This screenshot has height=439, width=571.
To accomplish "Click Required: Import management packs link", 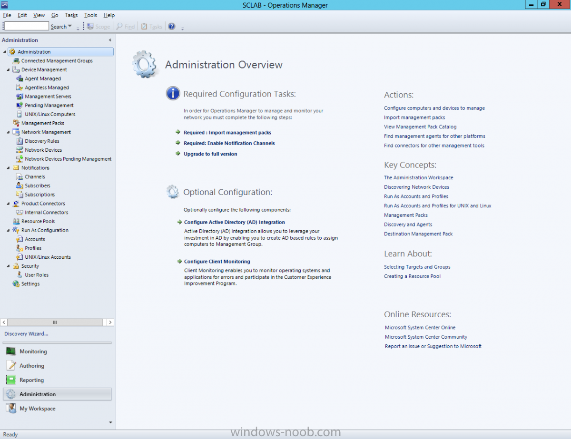I will click(x=227, y=133).
